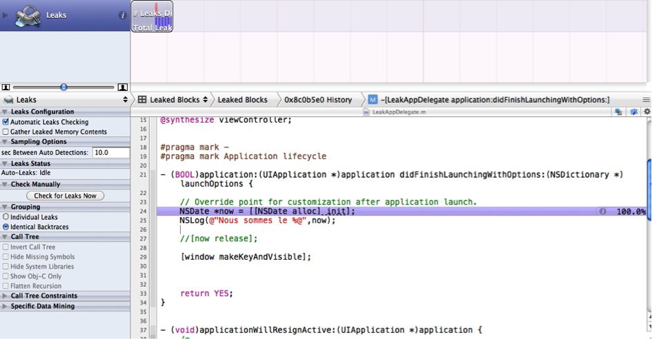The width and height of the screenshot is (652, 339).
Task: Click the sec Between Auto Detections field
Action: (110, 152)
